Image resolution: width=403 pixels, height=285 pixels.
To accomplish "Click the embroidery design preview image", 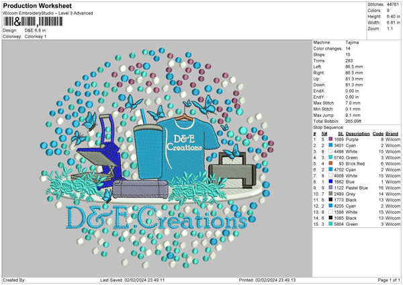I will coord(157,159).
